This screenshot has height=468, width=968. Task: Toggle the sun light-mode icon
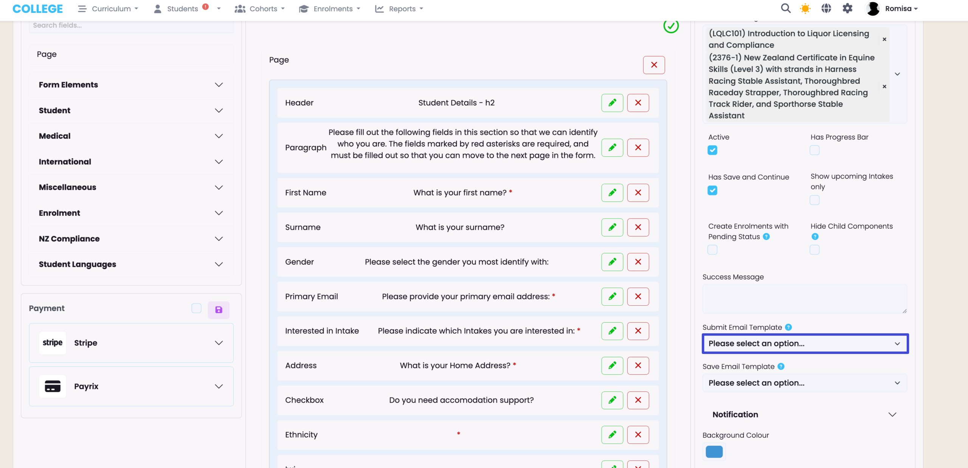coord(805,8)
